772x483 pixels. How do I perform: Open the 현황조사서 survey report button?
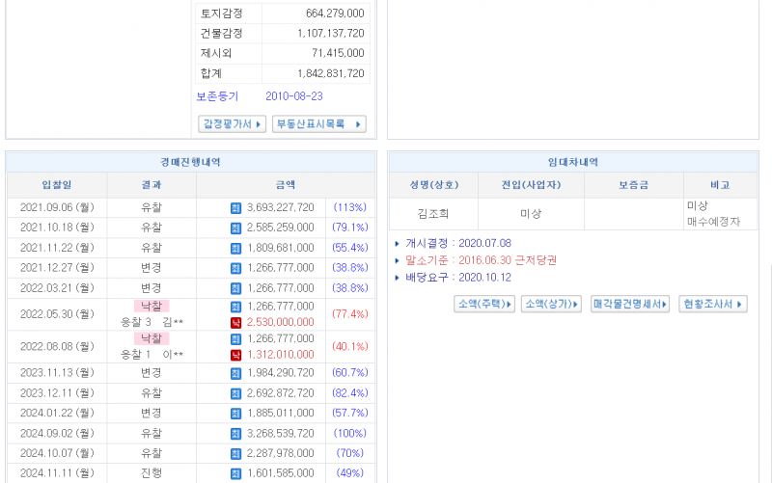point(713,305)
